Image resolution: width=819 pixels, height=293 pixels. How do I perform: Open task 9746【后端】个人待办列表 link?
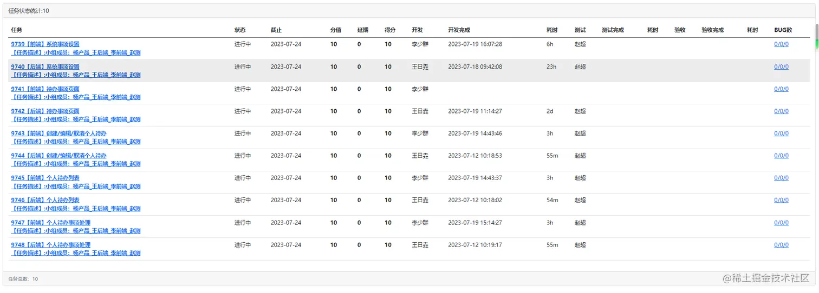tap(45, 200)
